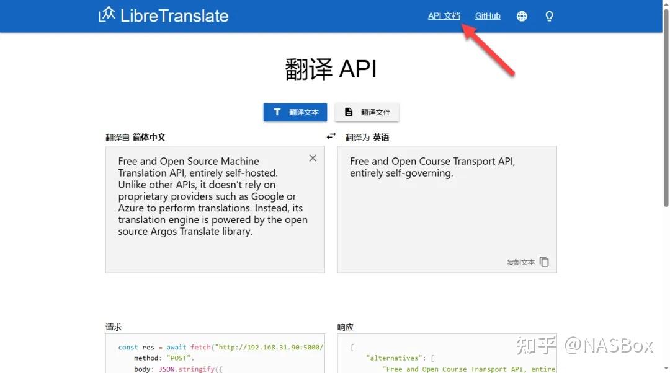This screenshot has height=373, width=670.
Task: Copy translation output via the copy icon
Action: click(544, 261)
